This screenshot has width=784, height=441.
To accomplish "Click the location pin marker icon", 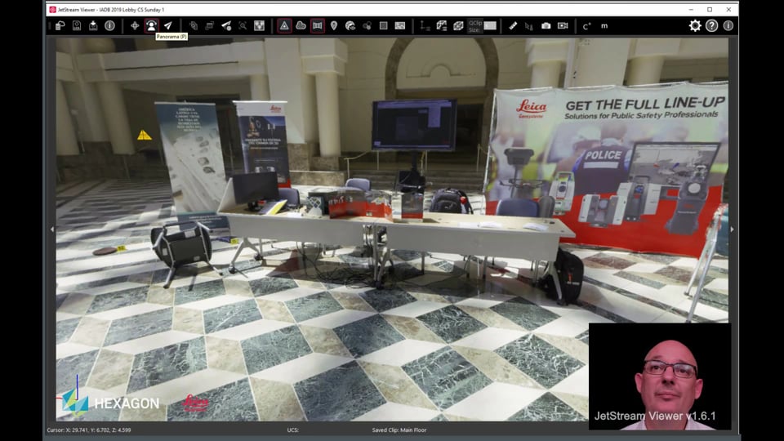I will point(333,25).
